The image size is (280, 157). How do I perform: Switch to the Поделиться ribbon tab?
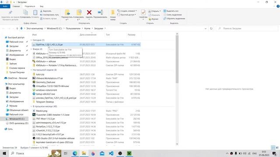pyautogui.click(x=30, y=6)
